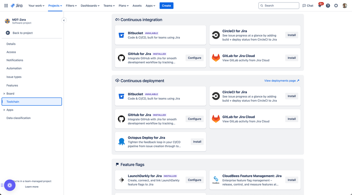Click the Continuous integration section icon
The width and height of the screenshot is (352, 195).
[117, 20]
